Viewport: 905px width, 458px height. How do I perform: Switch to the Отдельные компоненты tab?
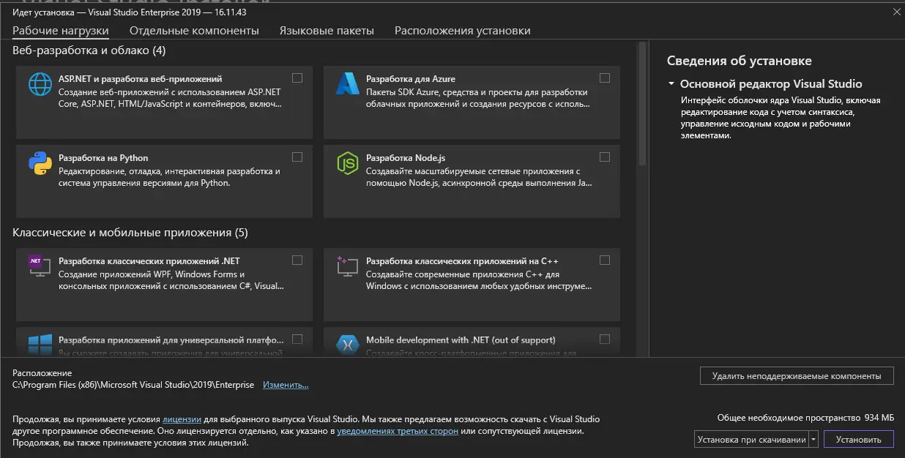[193, 31]
